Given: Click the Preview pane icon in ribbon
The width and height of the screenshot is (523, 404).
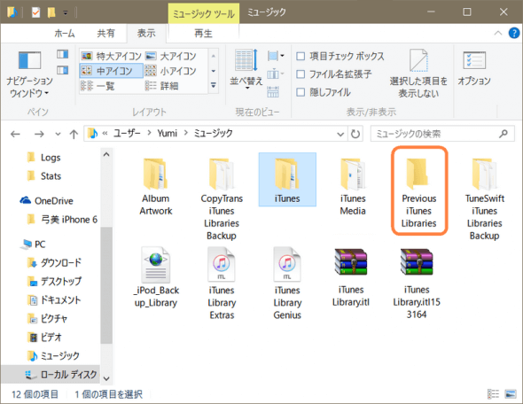Looking at the screenshot, I should pyautogui.click(x=62, y=54).
